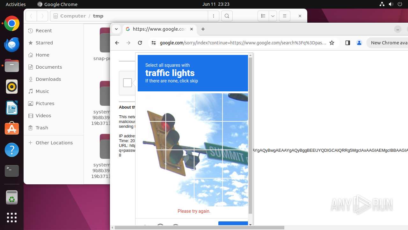Image resolution: width=408 pixels, height=230 pixels.
Task: Show Applications grid in the dock
Action: tap(12, 218)
